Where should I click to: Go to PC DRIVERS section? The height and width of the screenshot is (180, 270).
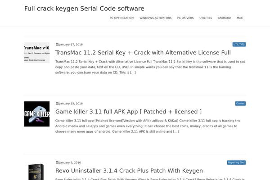(185, 18)
